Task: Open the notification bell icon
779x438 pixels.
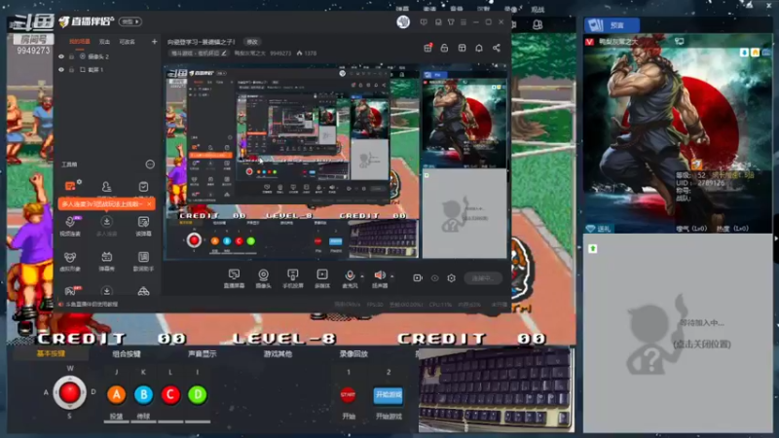Action: point(479,48)
